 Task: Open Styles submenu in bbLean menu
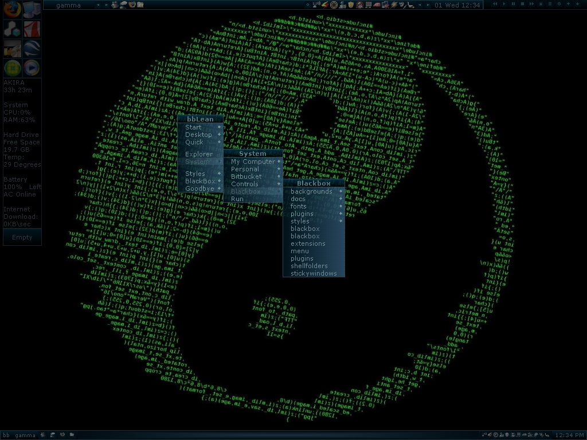200,174
